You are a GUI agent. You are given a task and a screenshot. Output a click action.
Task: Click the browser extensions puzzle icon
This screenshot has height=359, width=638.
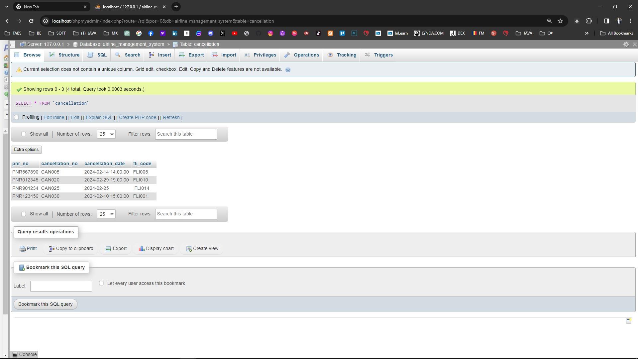(589, 21)
